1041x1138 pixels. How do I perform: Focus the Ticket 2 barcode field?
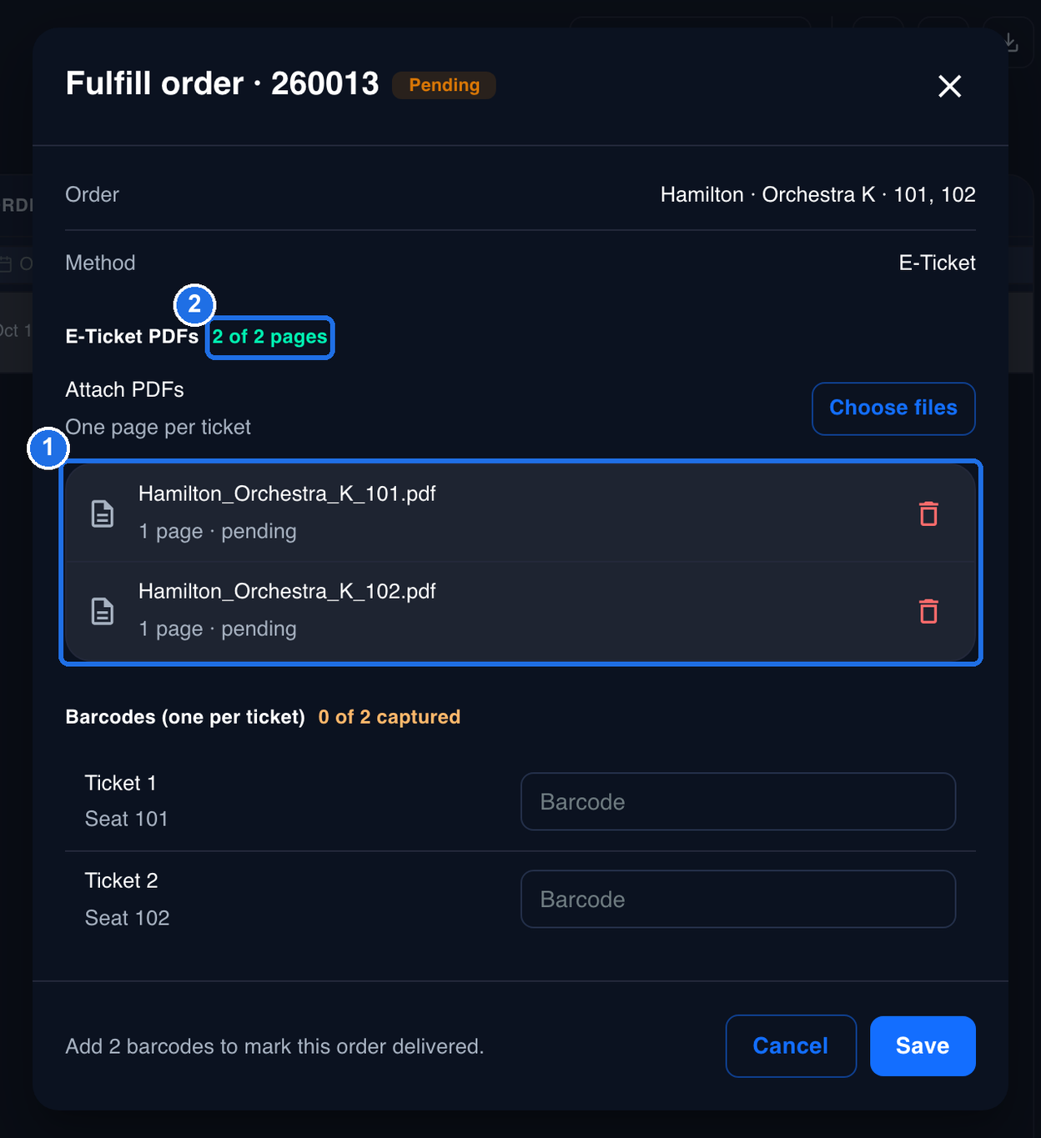tap(738, 899)
